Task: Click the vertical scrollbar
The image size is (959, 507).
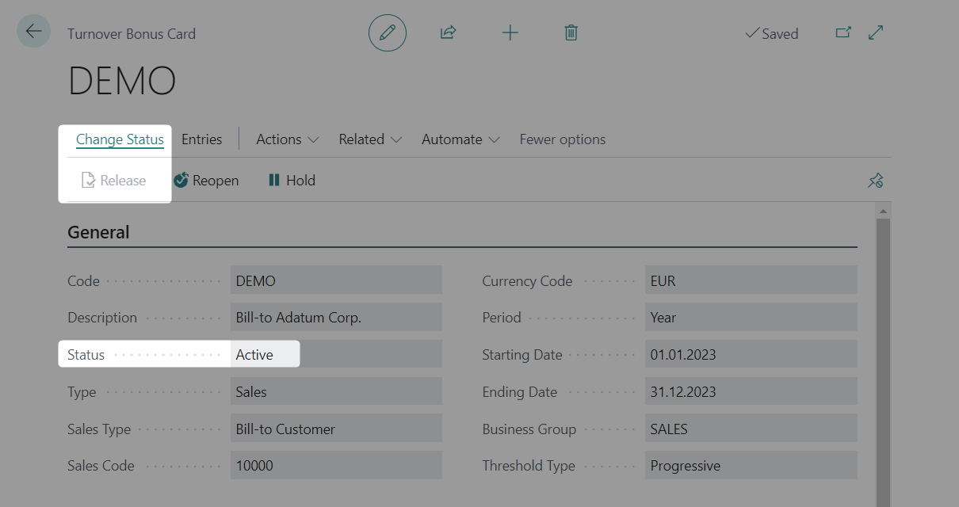Action: click(881, 356)
